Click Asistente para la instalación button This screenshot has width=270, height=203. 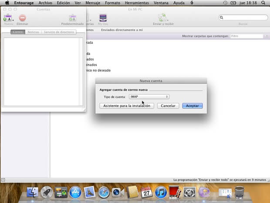[x=127, y=106]
